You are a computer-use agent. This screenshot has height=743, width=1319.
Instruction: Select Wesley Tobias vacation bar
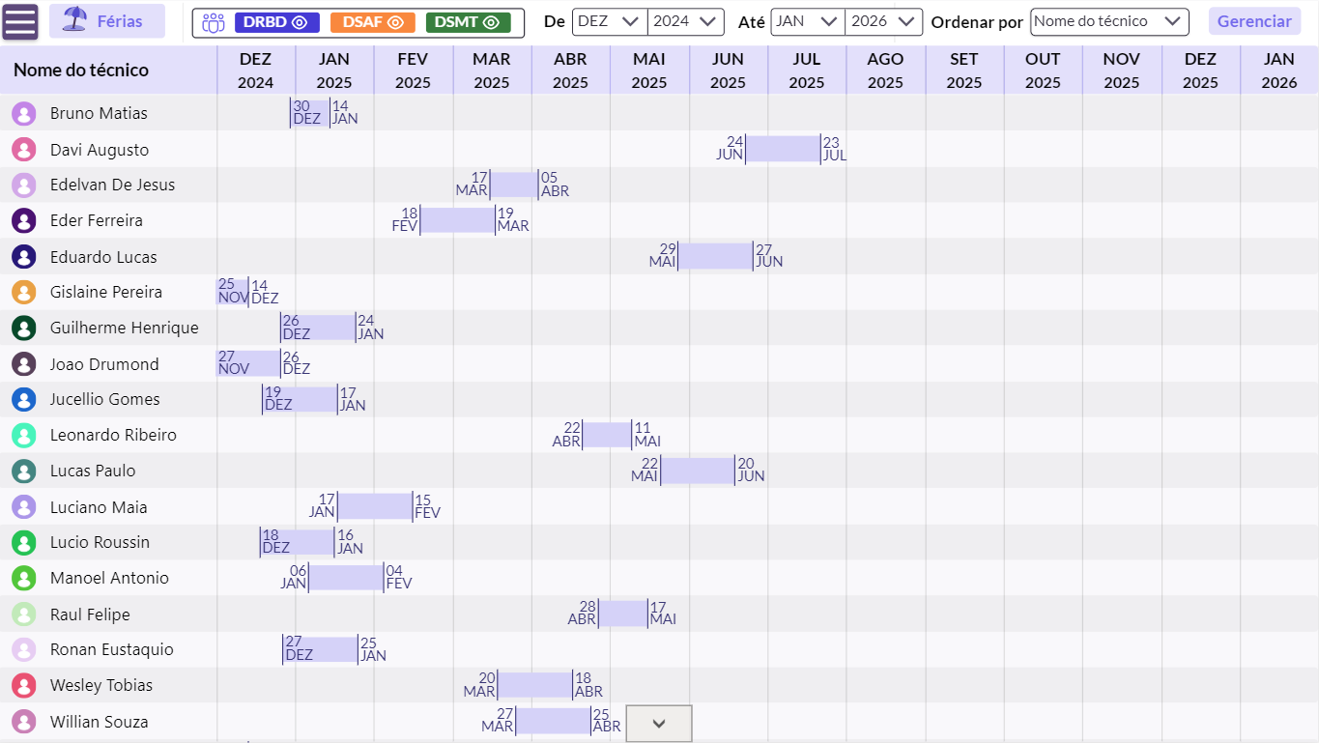[x=534, y=685]
